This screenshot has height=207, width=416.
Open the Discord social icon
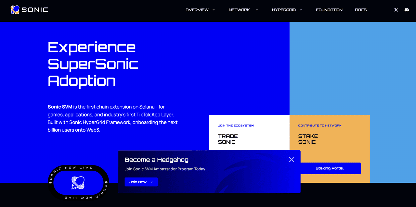coord(407,10)
